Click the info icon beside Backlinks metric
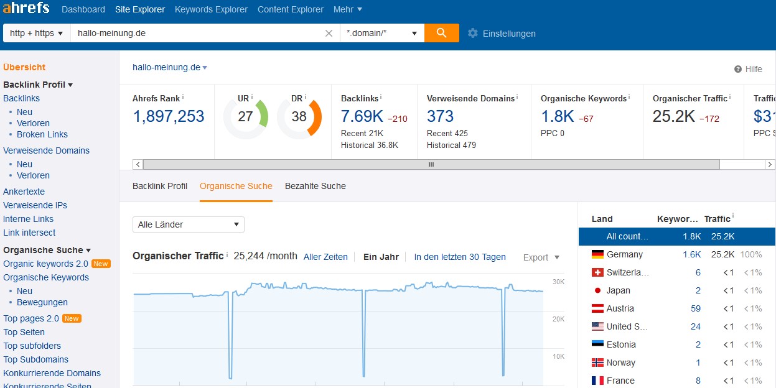 pos(381,97)
